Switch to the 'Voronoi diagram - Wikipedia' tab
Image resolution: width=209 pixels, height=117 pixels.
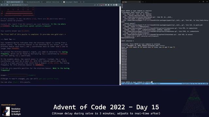pos(72,2)
